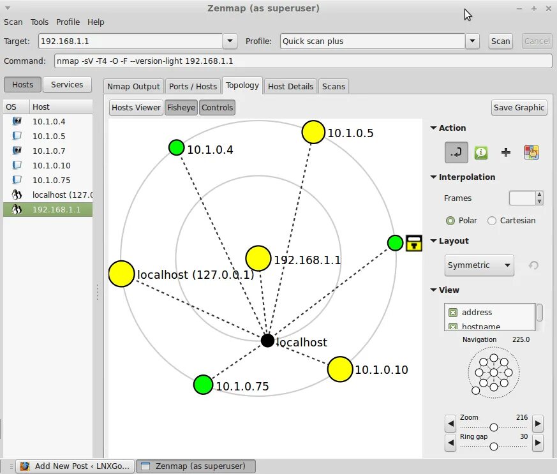Select the Group children plus icon
The image size is (557, 474).
tap(506, 152)
